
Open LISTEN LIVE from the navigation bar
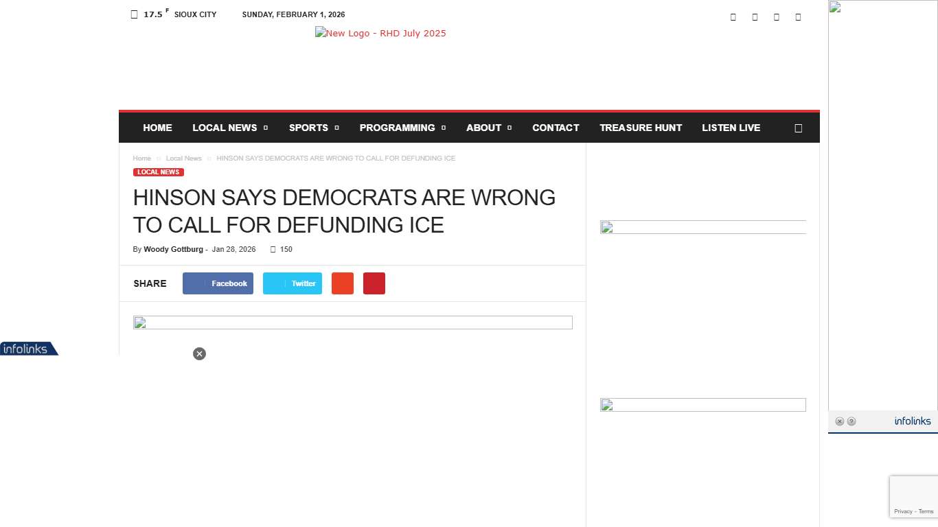click(731, 128)
